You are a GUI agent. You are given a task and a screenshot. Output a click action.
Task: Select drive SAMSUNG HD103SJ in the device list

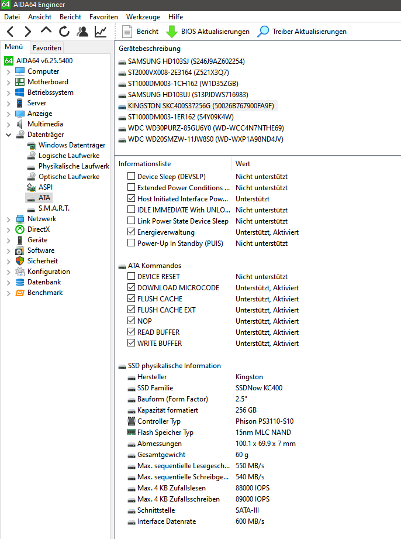coord(186,61)
